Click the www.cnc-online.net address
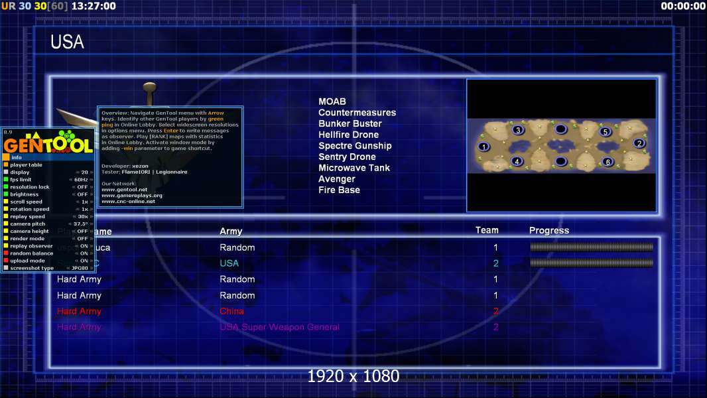This screenshot has height=398, width=707. 128,201
